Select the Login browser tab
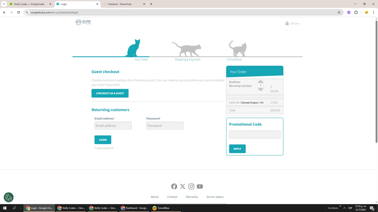378x212 pixels. [x=77, y=4]
